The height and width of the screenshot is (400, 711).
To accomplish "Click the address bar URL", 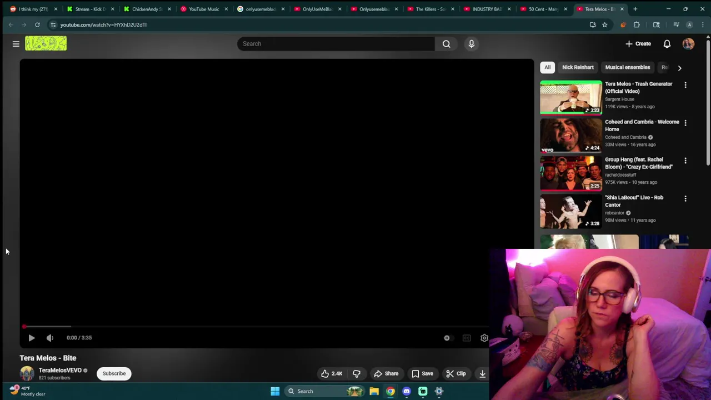I will click(x=103, y=25).
